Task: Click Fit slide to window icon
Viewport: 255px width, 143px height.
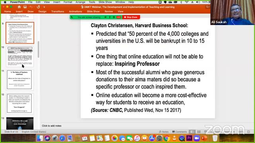Action: coord(249,132)
